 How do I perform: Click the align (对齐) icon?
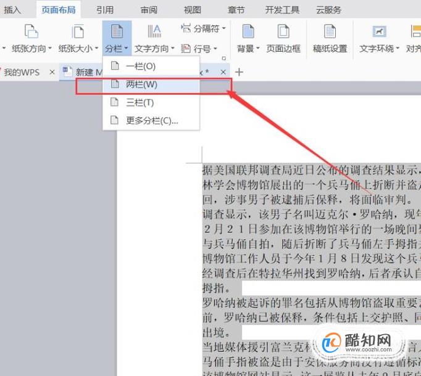click(415, 31)
